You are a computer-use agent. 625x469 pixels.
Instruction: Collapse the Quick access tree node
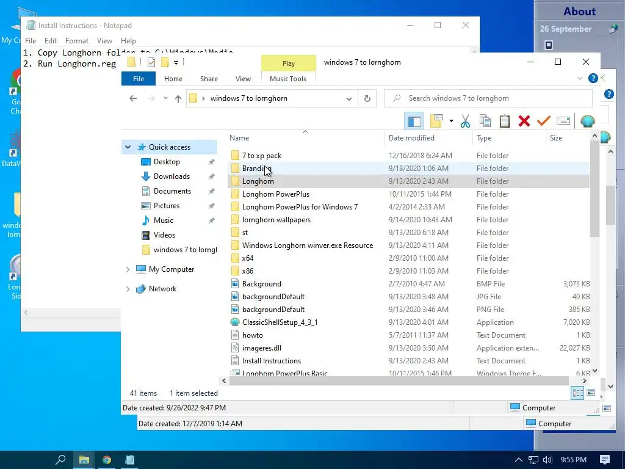point(128,147)
